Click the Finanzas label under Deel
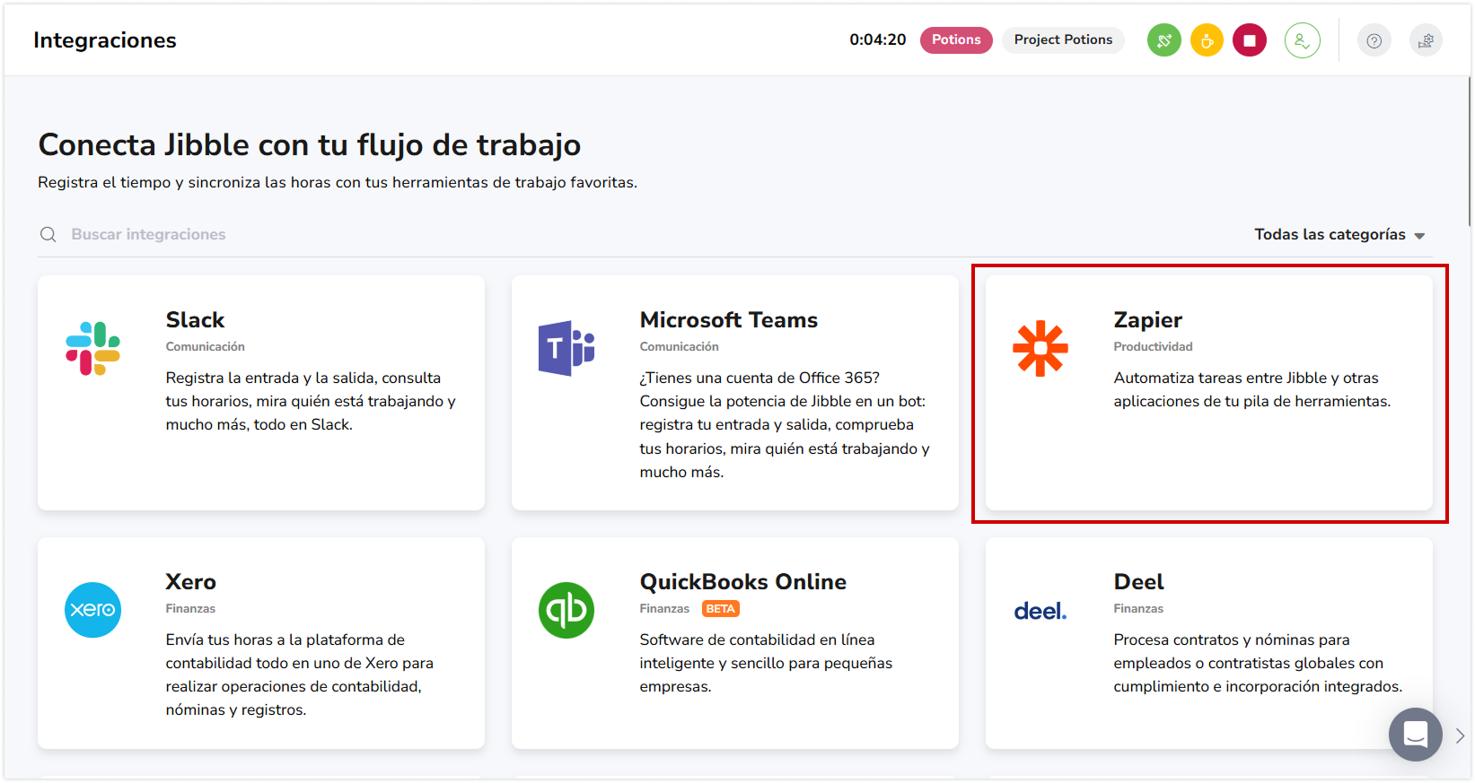 click(x=1138, y=609)
